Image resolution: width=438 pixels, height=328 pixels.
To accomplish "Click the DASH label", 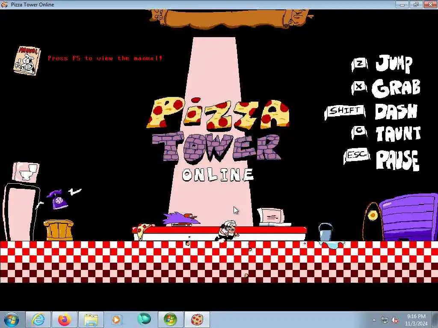I will pos(396,111).
